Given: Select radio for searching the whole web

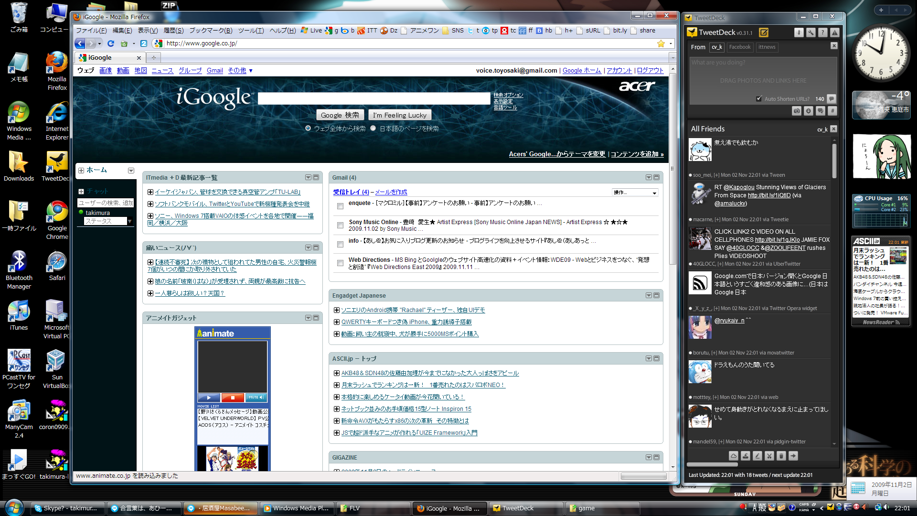Looking at the screenshot, I should (308, 128).
